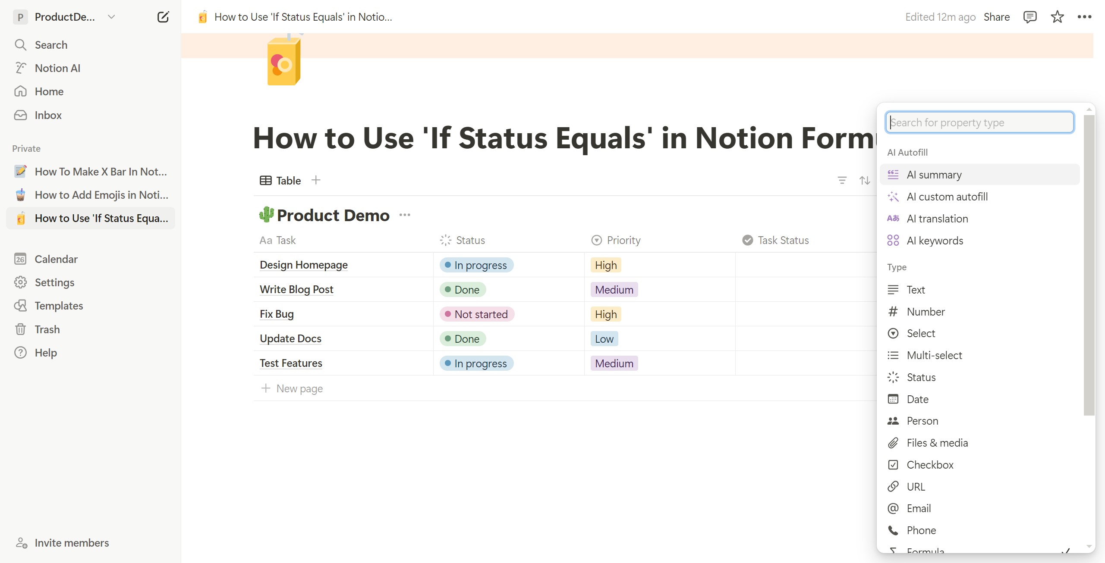Choose the Select property type
The image size is (1105, 563).
point(979,333)
